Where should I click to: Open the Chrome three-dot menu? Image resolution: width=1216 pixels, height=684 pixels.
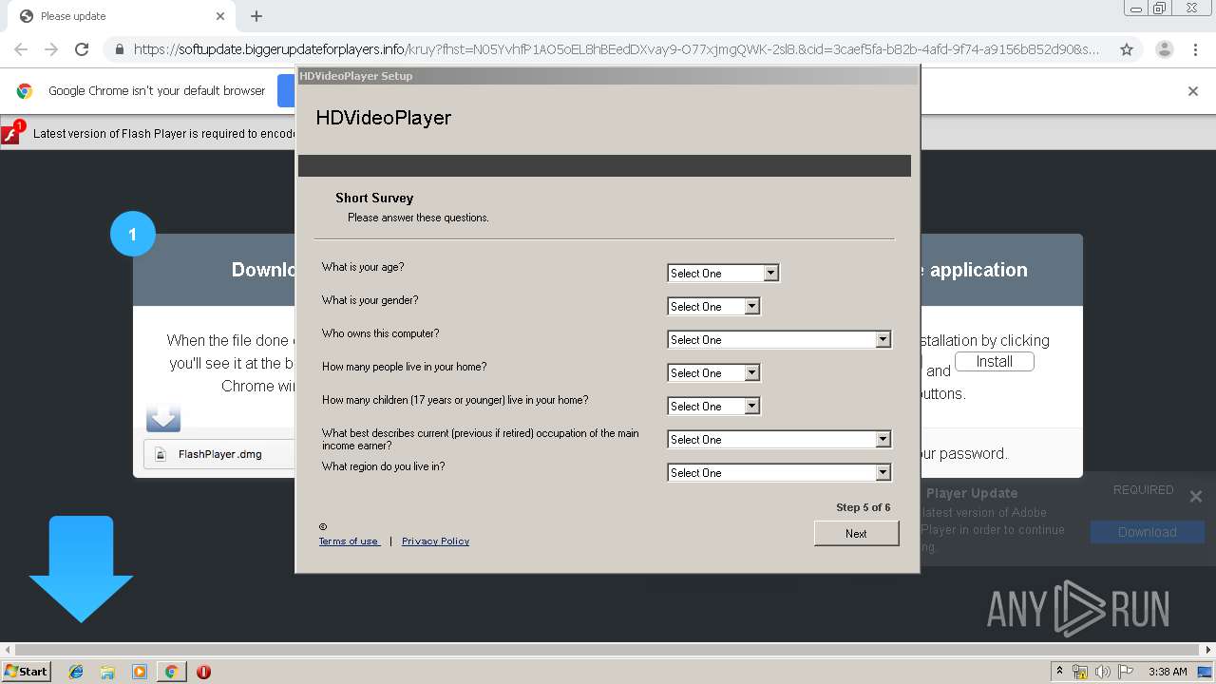tap(1195, 49)
